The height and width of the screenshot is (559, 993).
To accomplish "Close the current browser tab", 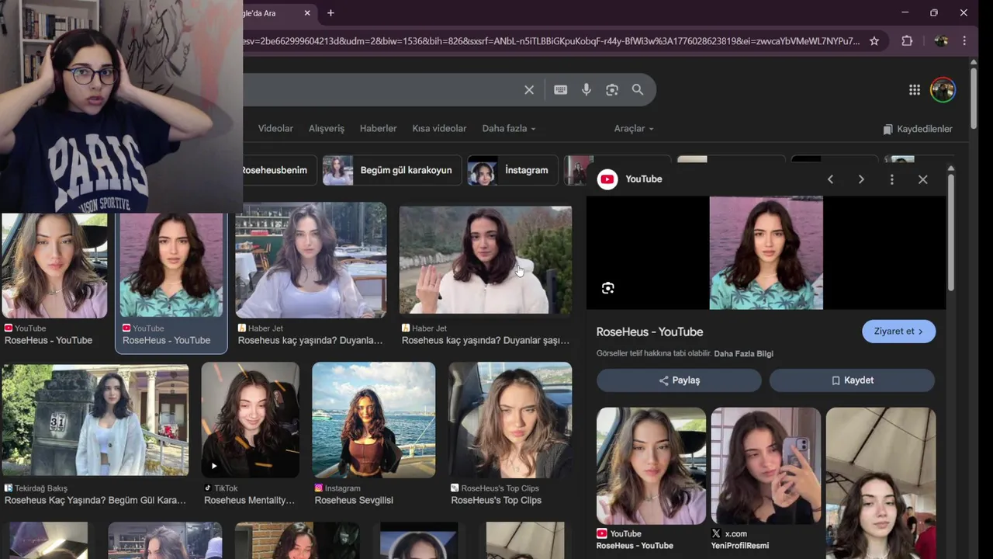I will pos(307,13).
